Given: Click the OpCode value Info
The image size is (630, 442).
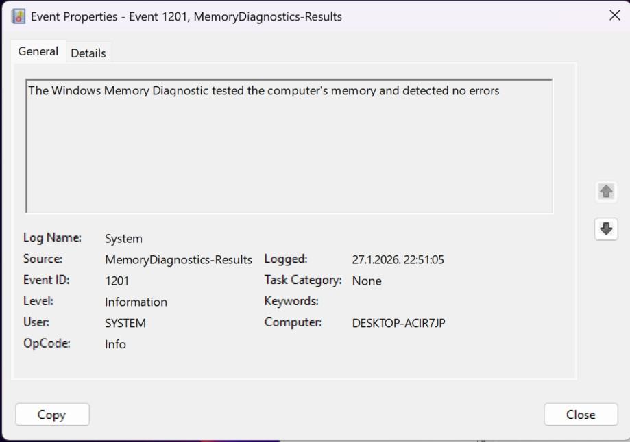Looking at the screenshot, I should pos(115,344).
